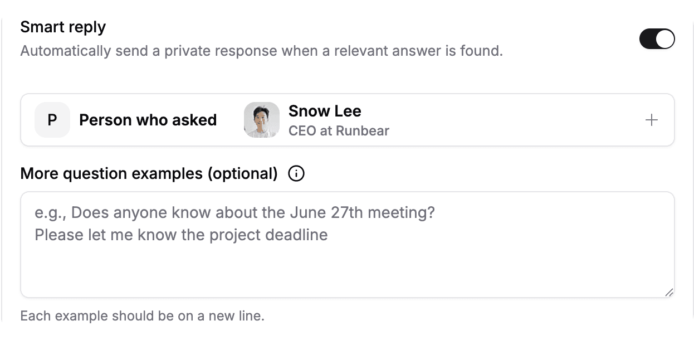Image resolution: width=694 pixels, height=340 pixels.
Task: Click Snow Lee's profile photo
Action: tap(262, 120)
